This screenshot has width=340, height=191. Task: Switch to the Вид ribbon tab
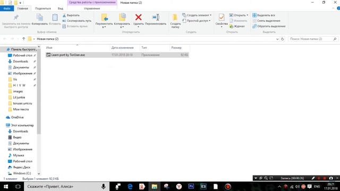coord(61,8)
